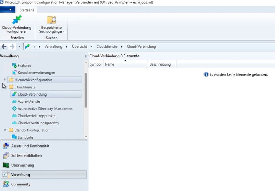The height and width of the screenshot is (191, 275).
Task: Open Gespeicherte Suchvorgänge folder icon
Action: click(x=52, y=20)
